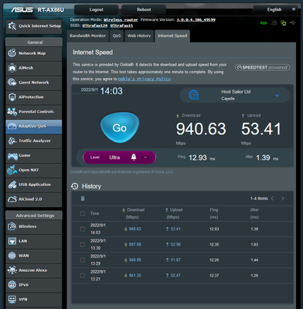303x309 pixels.
Task: Click the firmware version 3.0.0.4.386_49599 link
Action: click(196, 20)
